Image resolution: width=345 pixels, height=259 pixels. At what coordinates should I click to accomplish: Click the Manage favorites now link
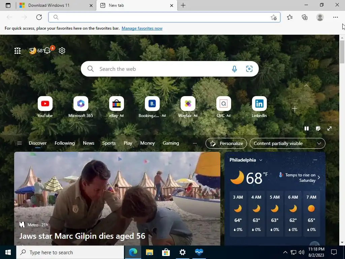142,28
